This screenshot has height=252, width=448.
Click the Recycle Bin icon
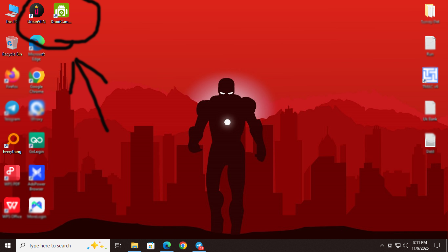[12, 43]
